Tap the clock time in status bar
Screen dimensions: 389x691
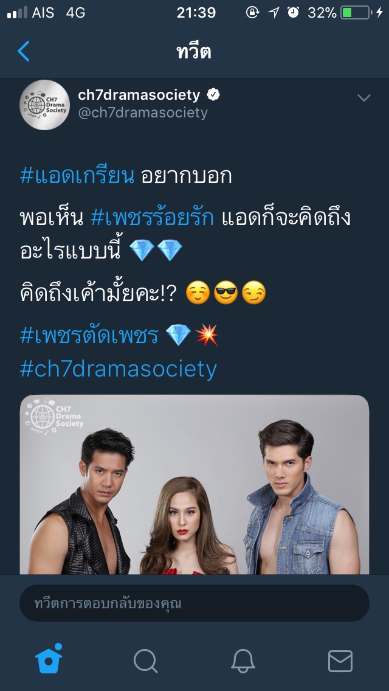click(x=196, y=13)
